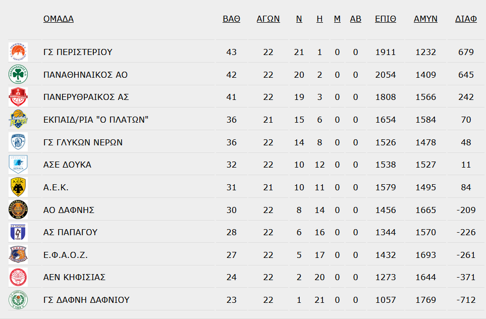
Task: Click the Panathinaikos green shamrock logo
Action: click(x=18, y=74)
